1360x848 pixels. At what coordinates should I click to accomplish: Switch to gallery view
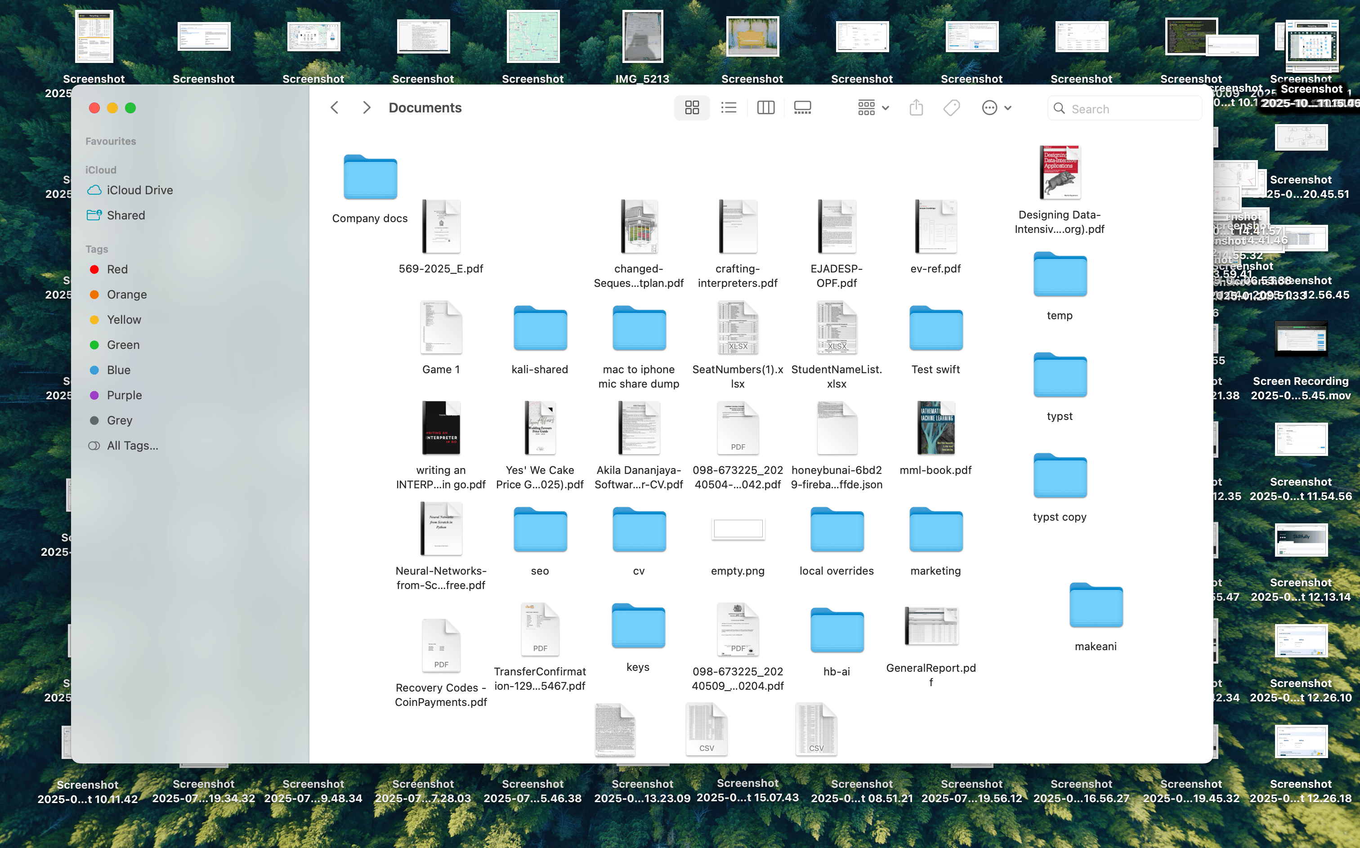coord(802,107)
